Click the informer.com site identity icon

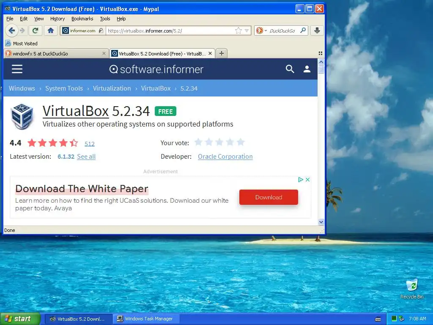point(65,30)
